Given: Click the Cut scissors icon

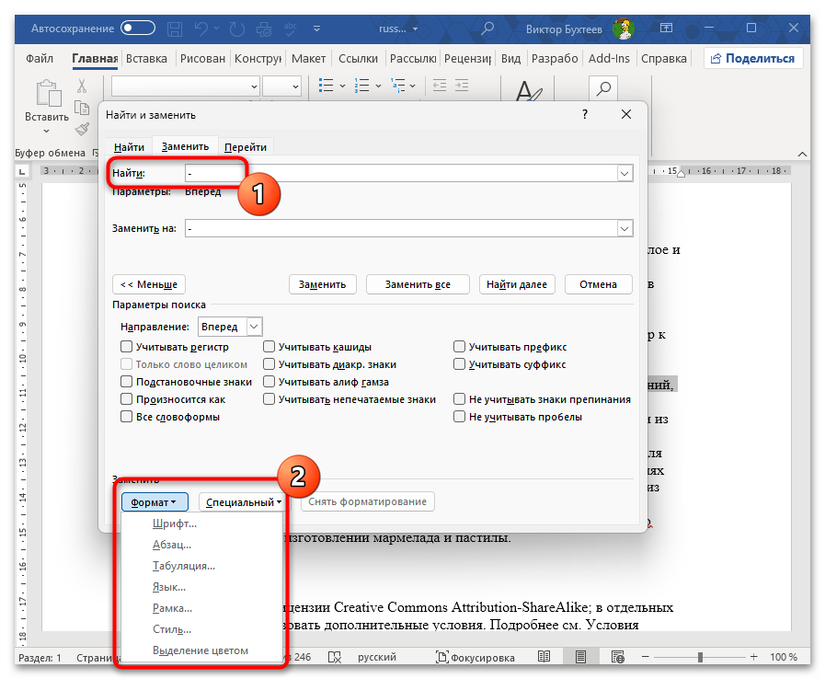Looking at the screenshot, I should click(x=81, y=86).
